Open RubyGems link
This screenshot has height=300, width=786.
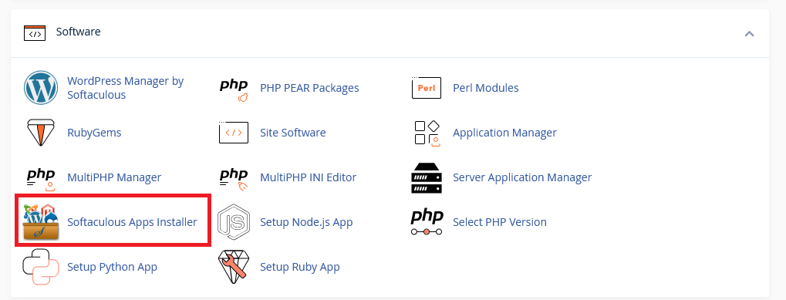94,133
